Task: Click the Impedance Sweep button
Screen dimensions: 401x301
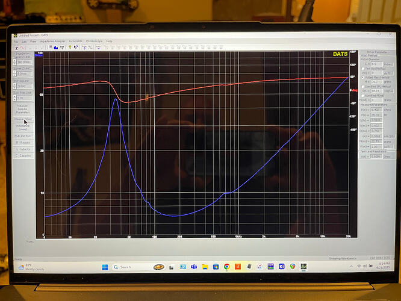Action: [23, 128]
